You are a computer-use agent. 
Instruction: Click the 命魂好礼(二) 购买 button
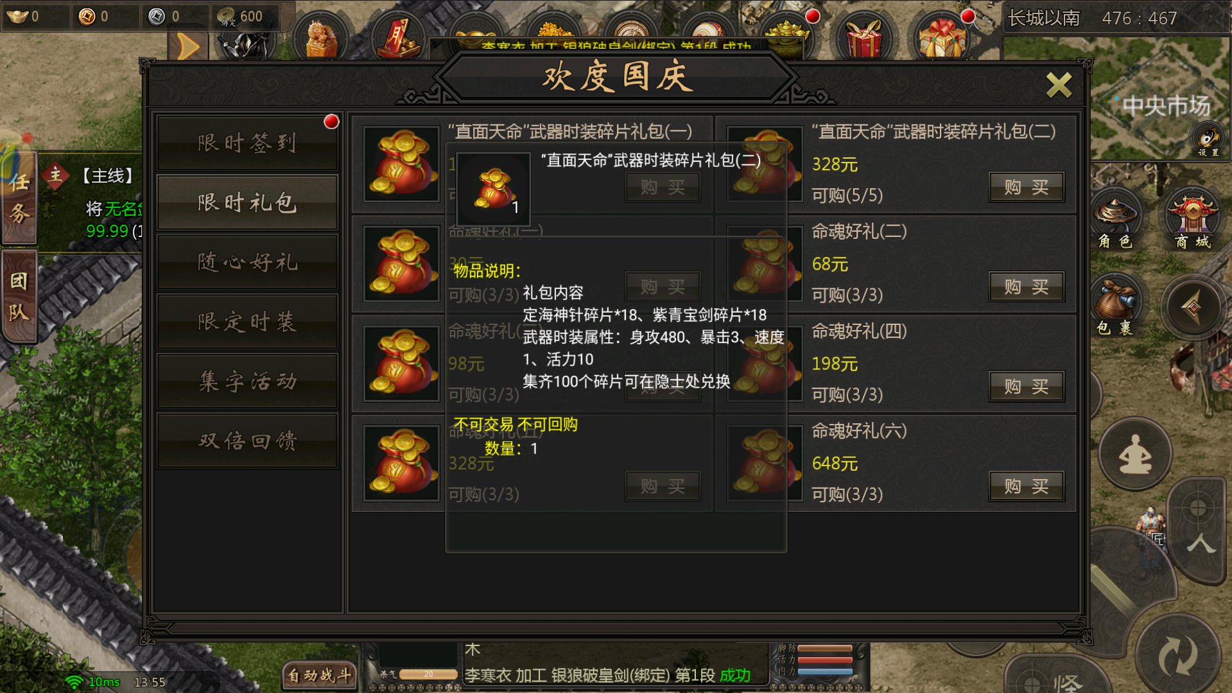click(x=1026, y=286)
